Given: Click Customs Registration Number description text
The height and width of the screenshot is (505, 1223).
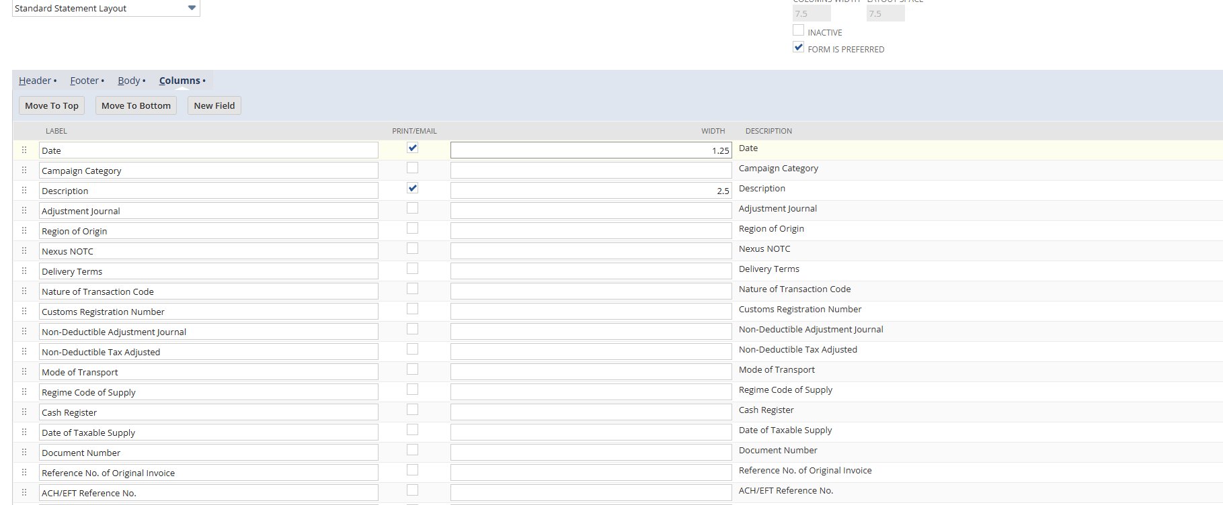Looking at the screenshot, I should (x=800, y=310).
